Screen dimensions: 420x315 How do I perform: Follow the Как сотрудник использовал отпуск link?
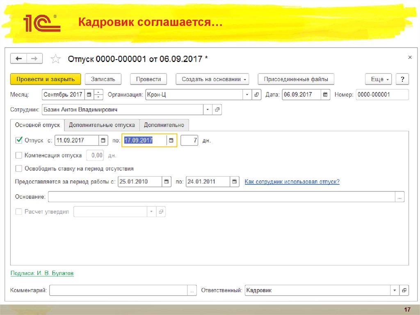[x=292, y=181]
